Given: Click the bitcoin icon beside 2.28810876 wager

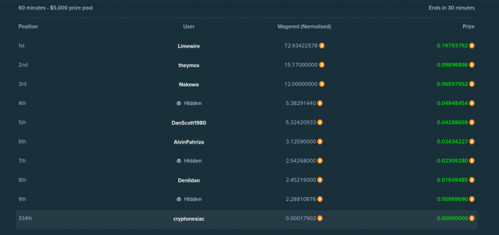Looking at the screenshot, I should coord(320,199).
